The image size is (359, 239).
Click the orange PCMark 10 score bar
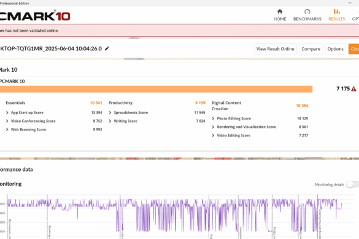pos(156,89)
